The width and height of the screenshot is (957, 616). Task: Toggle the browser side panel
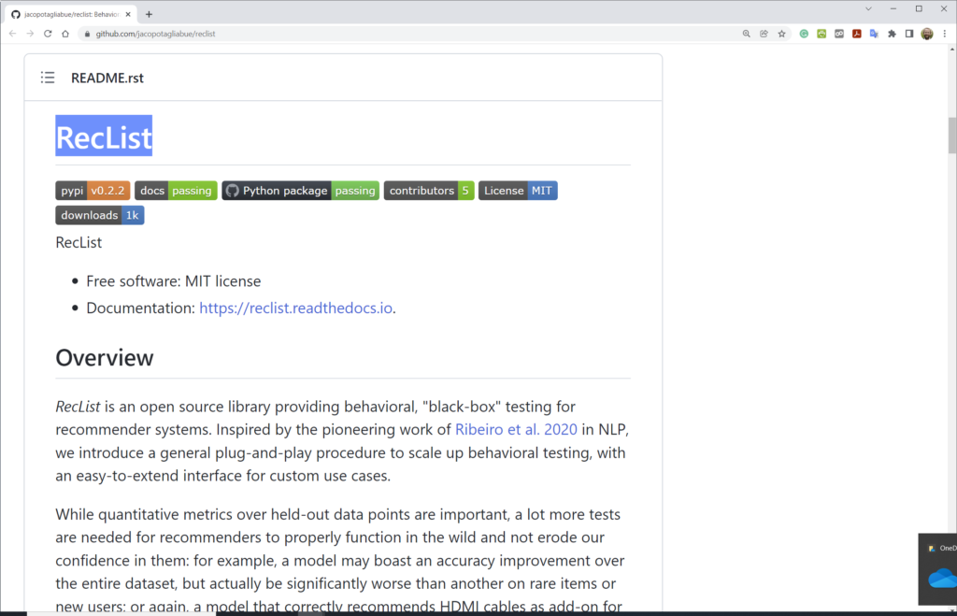[x=909, y=34]
